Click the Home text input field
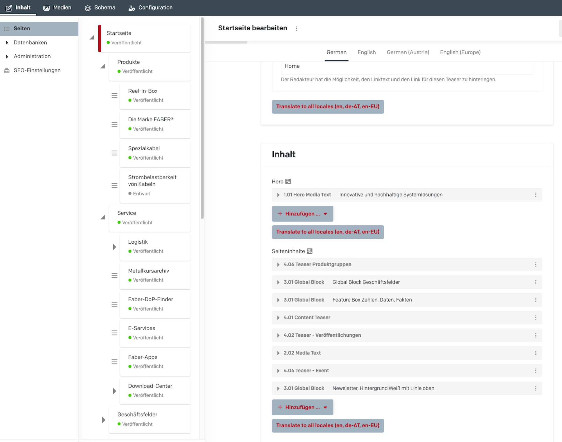This screenshot has width=562, height=442. (x=407, y=68)
